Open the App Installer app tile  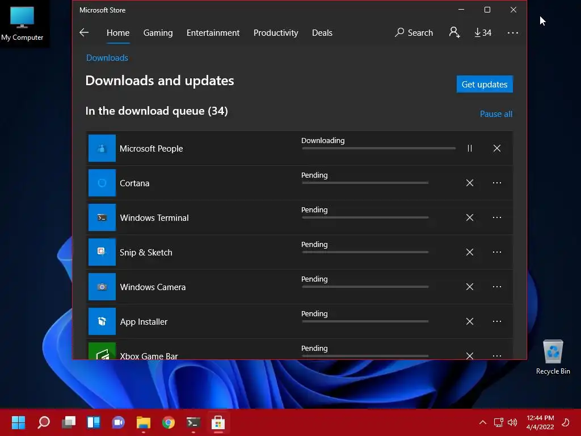102,321
